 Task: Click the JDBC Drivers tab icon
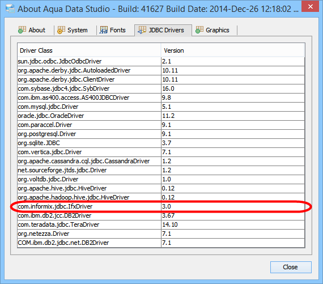[142, 30]
